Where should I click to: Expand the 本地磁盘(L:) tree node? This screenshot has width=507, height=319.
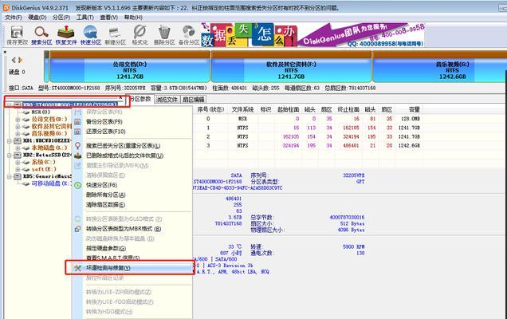point(18,148)
